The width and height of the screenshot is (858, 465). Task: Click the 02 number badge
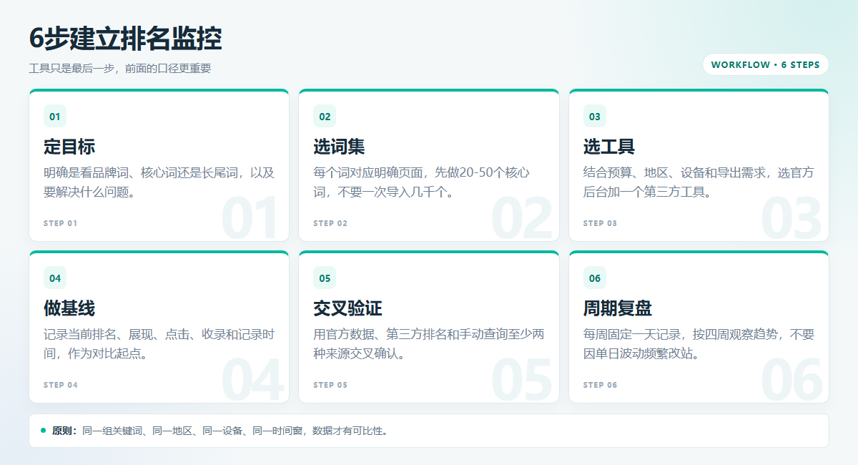[x=325, y=117]
